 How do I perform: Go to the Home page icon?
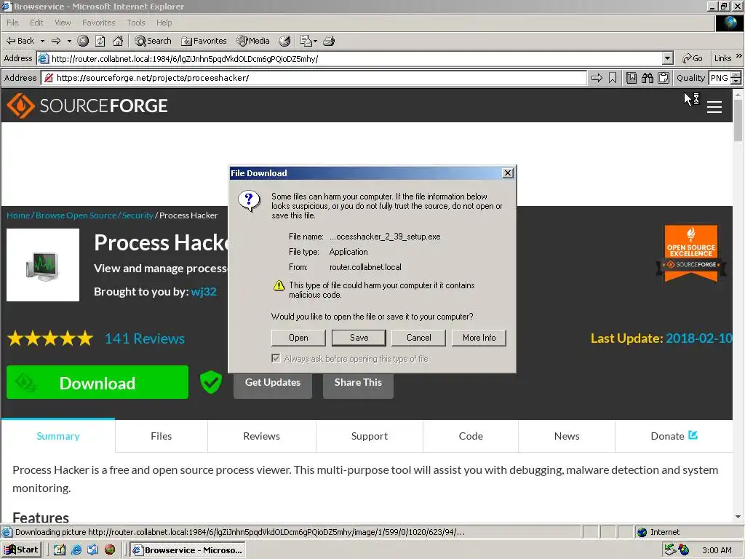click(x=118, y=41)
